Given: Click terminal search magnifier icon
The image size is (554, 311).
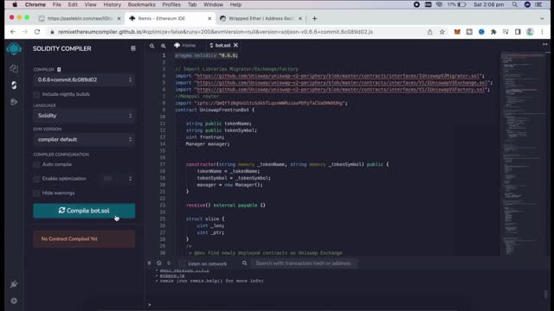Looking at the screenshot, I should (244, 263).
